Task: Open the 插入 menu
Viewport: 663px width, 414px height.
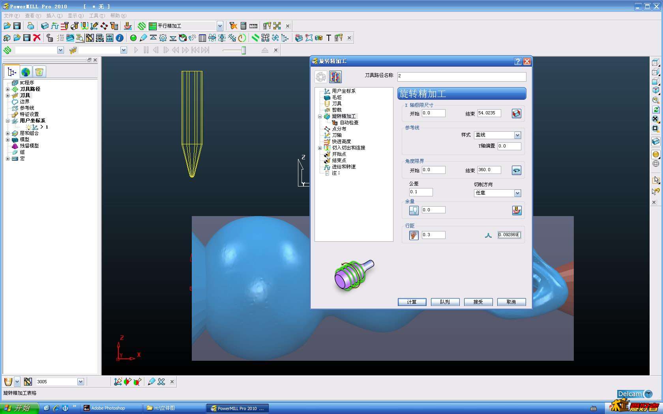Action: pos(54,16)
